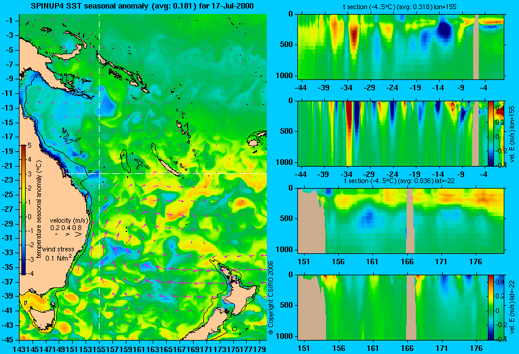Click '-4' under the lon=155 temperature section
This screenshot has width=519, height=354.
tap(484, 88)
